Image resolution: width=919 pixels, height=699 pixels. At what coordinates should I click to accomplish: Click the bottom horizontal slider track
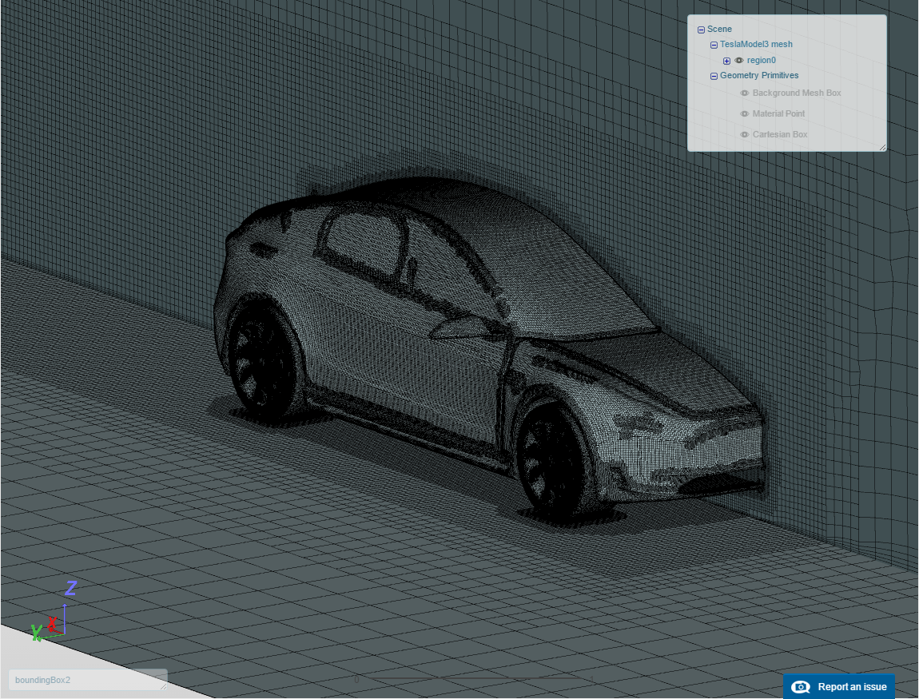point(475,679)
